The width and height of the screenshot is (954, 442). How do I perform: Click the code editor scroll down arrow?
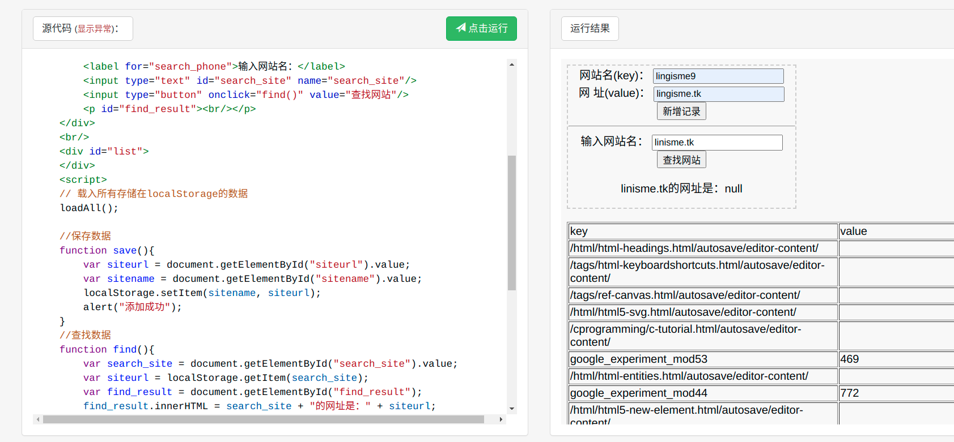pos(512,409)
